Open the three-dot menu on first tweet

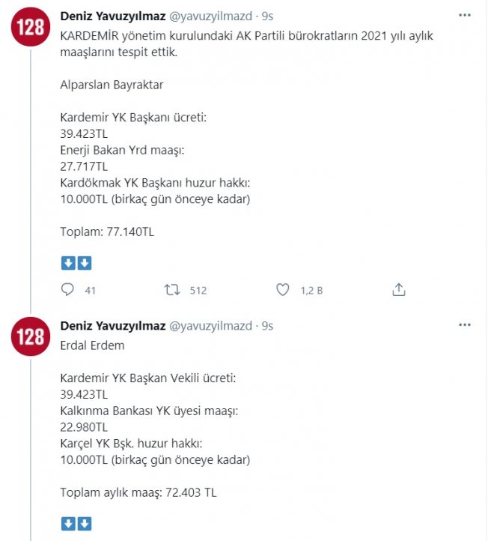(465, 15)
